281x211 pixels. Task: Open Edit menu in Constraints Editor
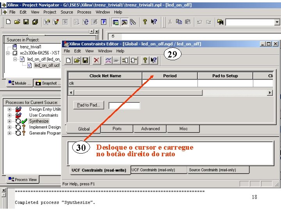[77, 51]
